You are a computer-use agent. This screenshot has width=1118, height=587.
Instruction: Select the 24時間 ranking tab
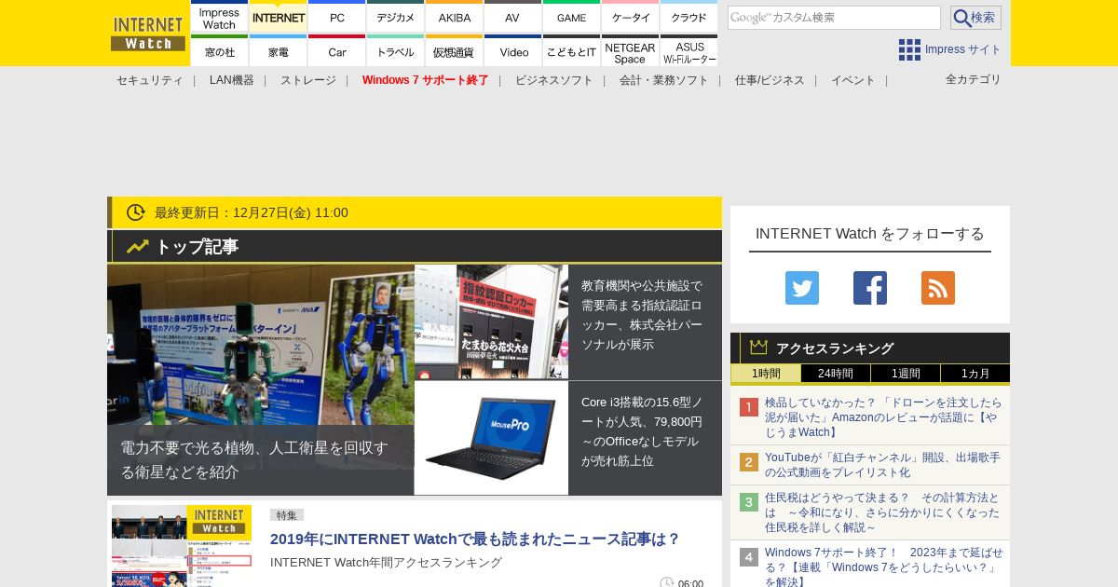(x=836, y=374)
